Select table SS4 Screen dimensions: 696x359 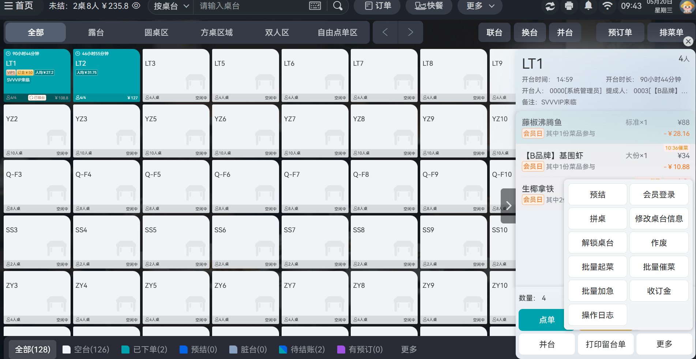(106, 242)
